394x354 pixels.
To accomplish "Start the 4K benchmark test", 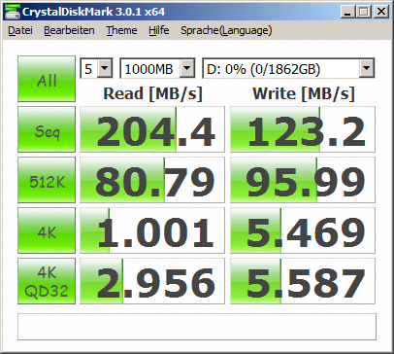I will (47, 230).
